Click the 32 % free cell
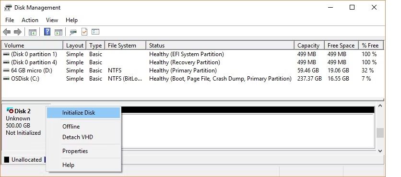The image size is (401, 177). (367, 71)
